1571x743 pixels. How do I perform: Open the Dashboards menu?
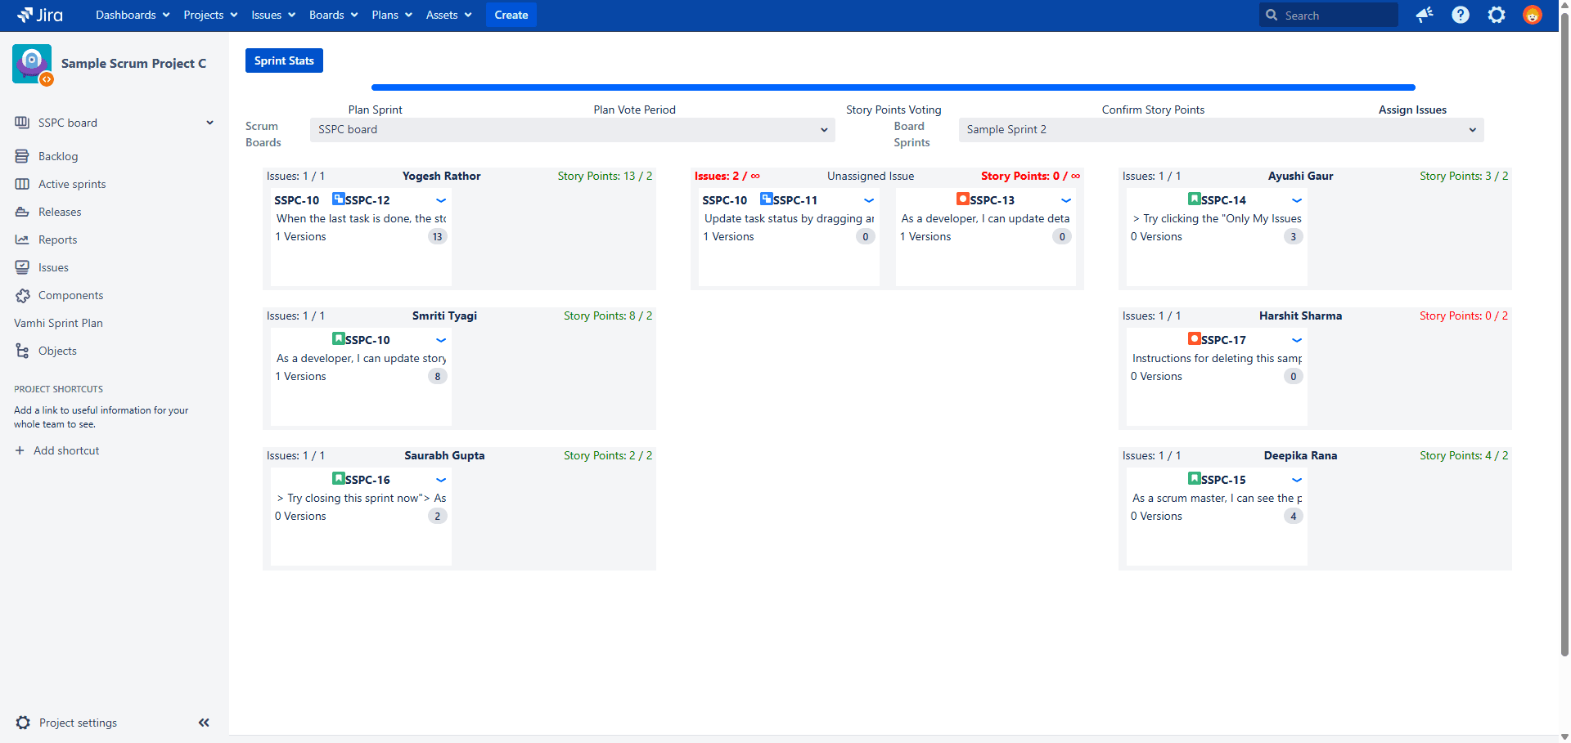tap(133, 15)
